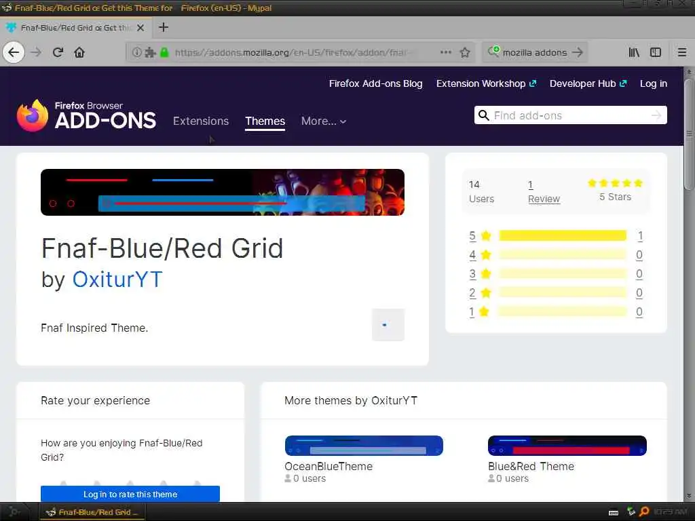This screenshot has width=695, height=521.
Task: Click Log in to rate this theme
Action: point(130,494)
